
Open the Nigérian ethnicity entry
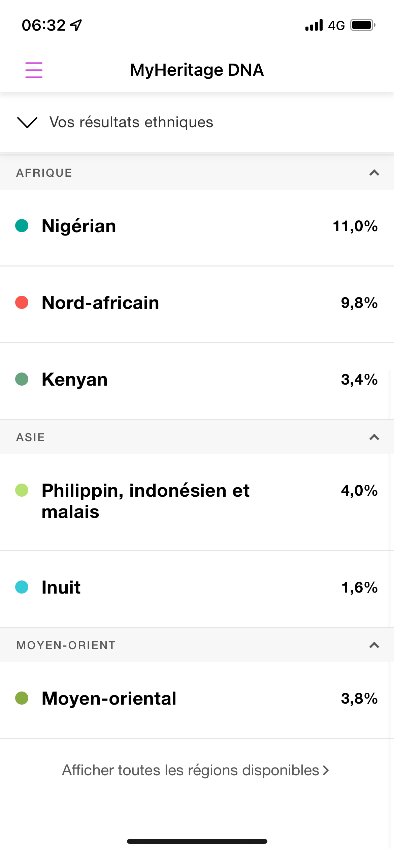[197, 228]
